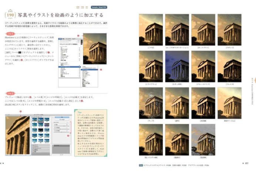Click the blue ネオン光彩 sample image
The image size is (256, 171).
(x=177, y=66)
